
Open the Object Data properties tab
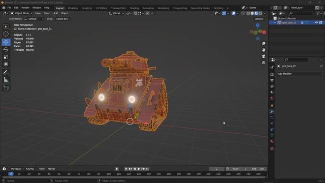(272, 135)
